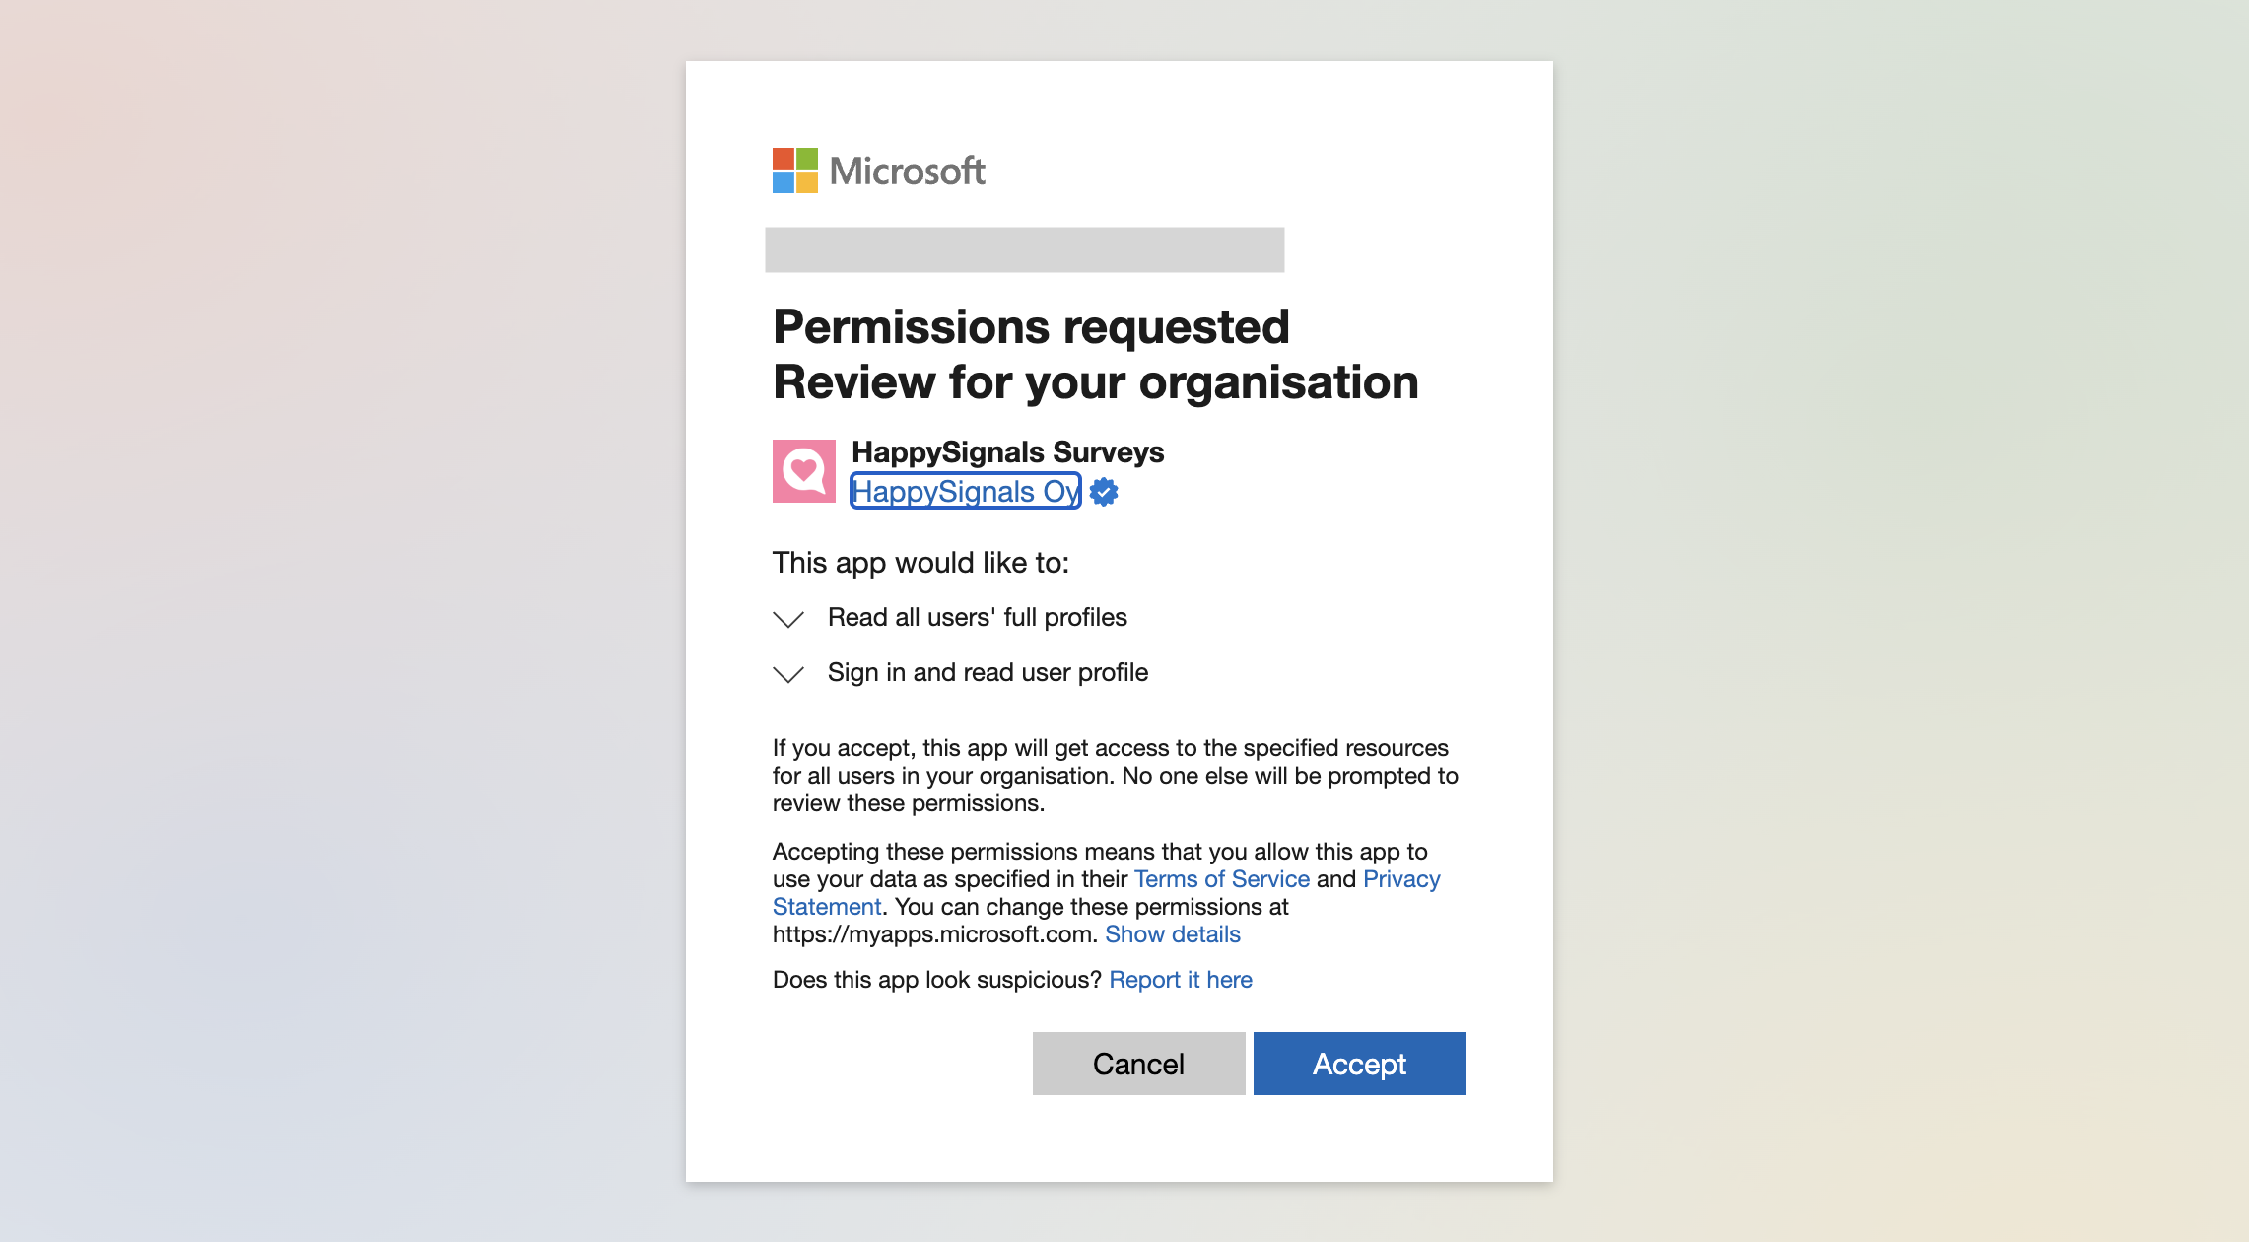Click the Permissions requested heading
The image size is (2249, 1242).
click(x=1031, y=326)
